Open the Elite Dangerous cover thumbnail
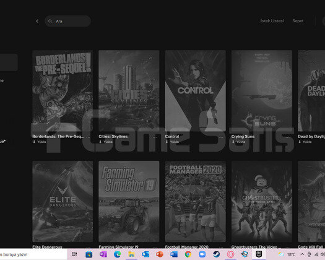This screenshot has height=260, width=325. click(x=63, y=201)
